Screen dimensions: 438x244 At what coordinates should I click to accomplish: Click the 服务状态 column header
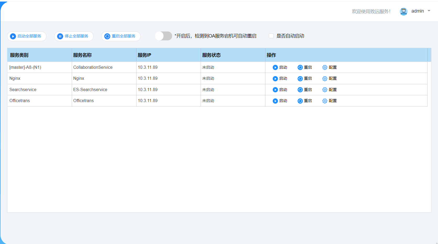coord(211,55)
